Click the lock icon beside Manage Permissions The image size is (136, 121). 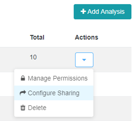(23, 78)
